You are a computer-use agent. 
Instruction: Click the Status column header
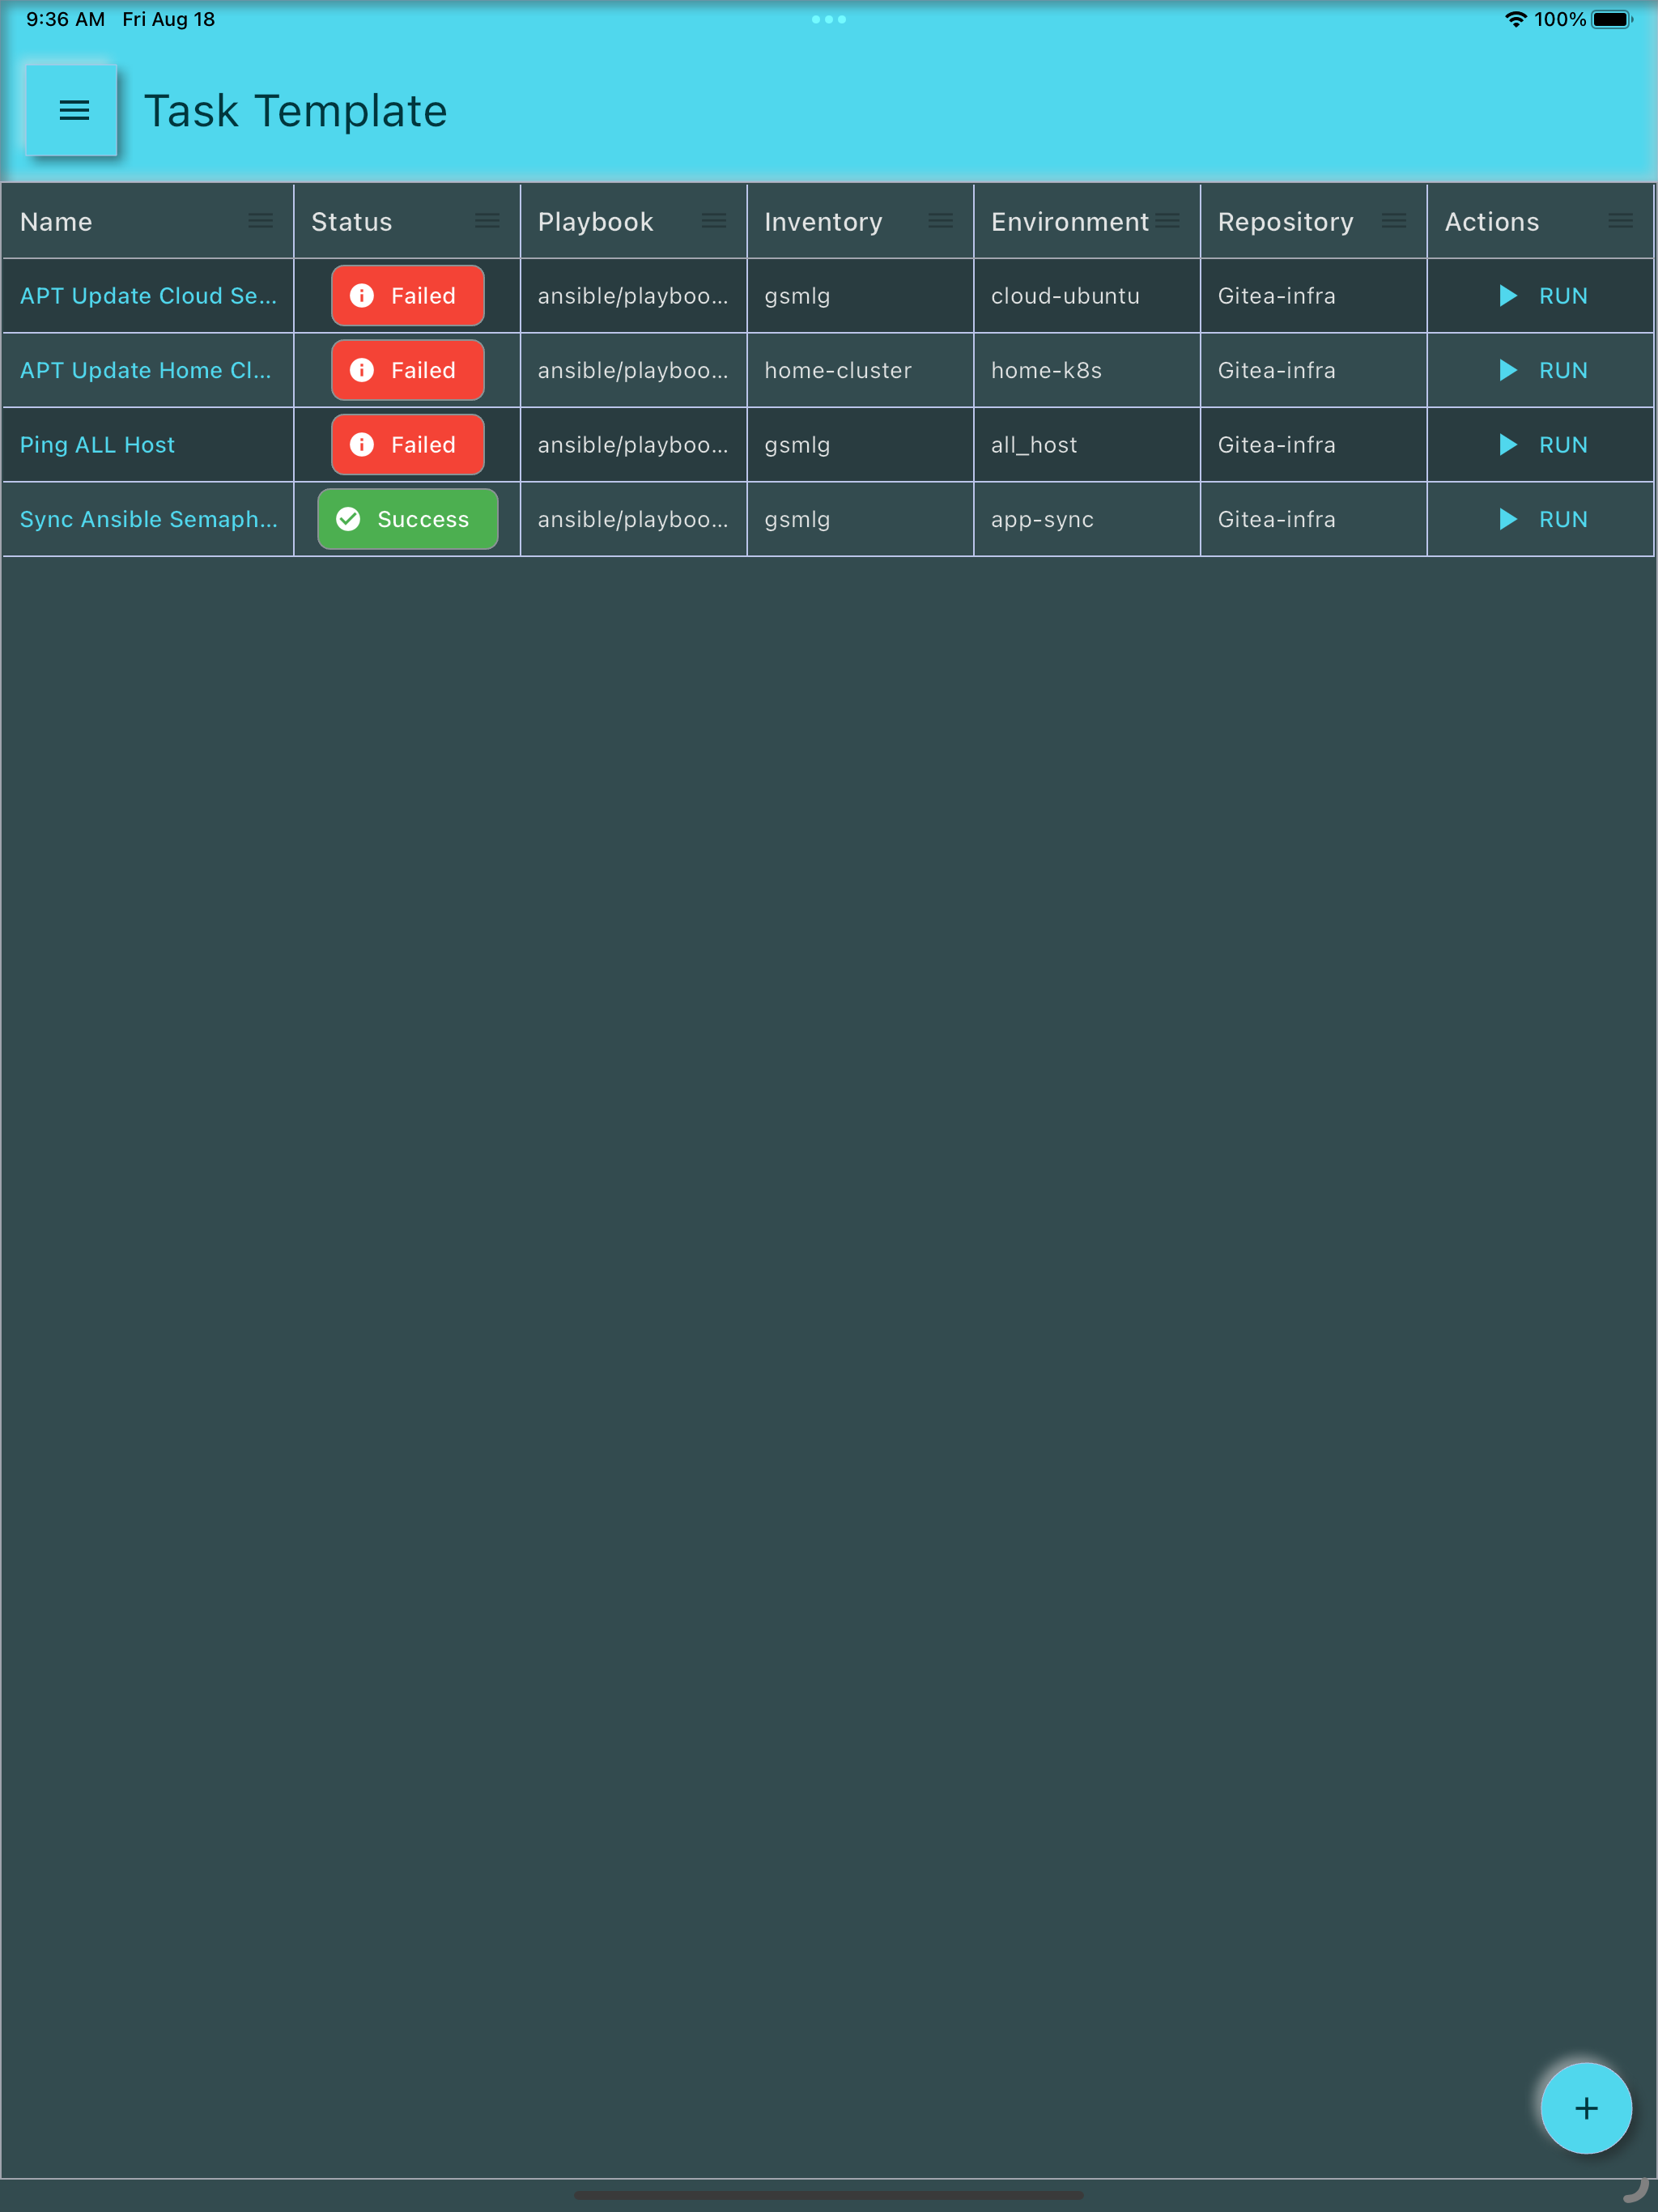(352, 222)
